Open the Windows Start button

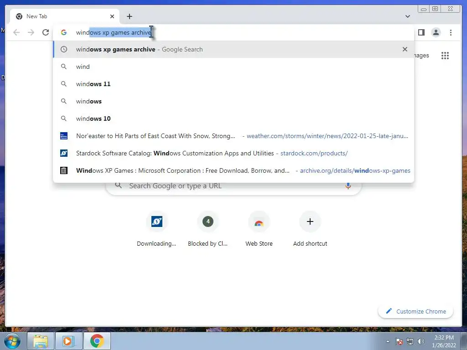[x=12, y=341]
